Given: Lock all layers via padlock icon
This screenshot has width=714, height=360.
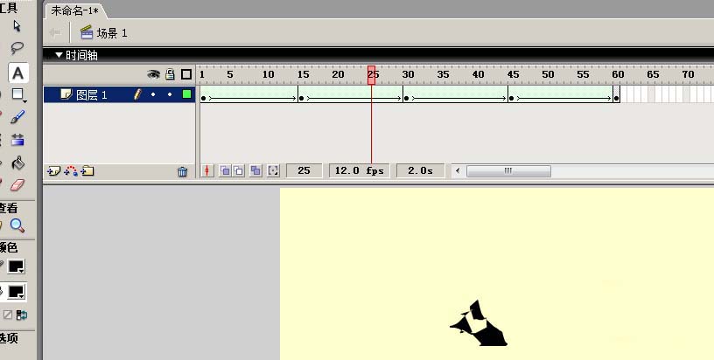Looking at the screenshot, I should click(170, 74).
